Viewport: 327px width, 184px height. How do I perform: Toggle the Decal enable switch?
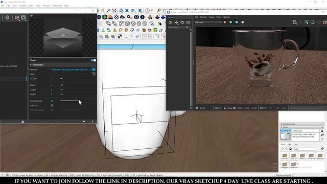93,60
